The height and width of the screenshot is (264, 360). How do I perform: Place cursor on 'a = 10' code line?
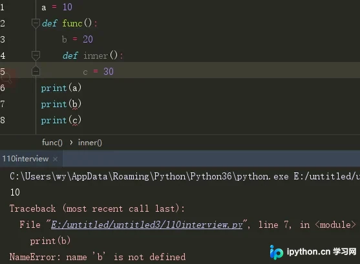coord(57,7)
